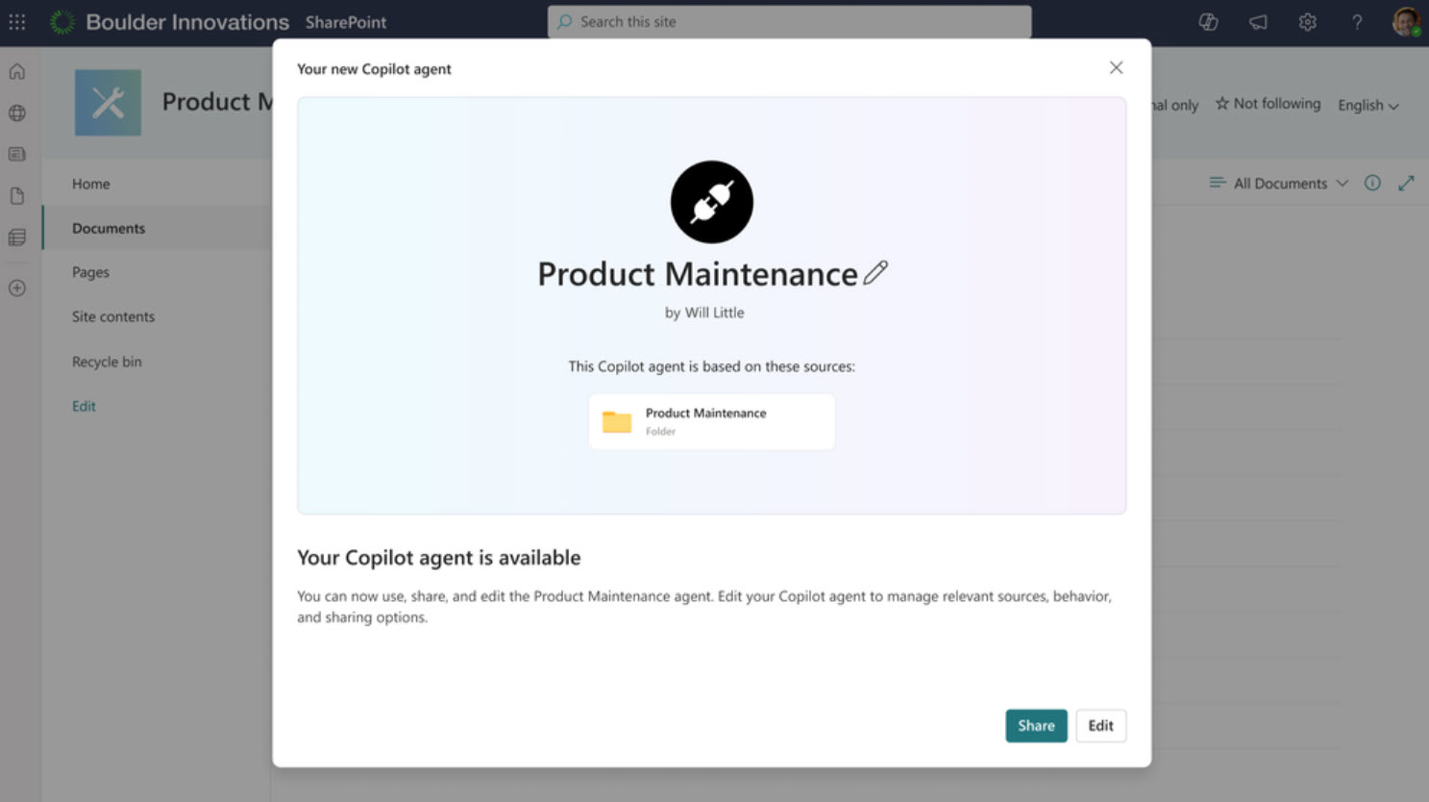Open the app launcher waffle icon

tap(17, 21)
